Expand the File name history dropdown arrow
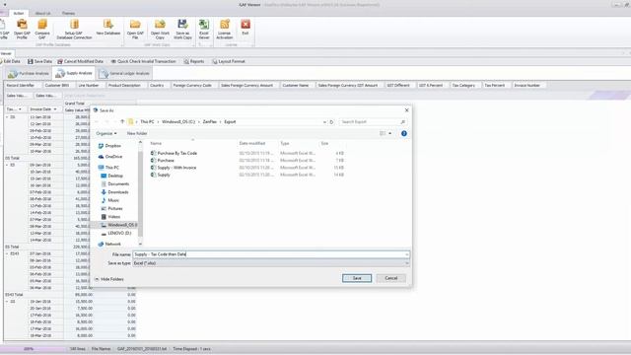The height and width of the screenshot is (355, 631). tap(407, 254)
